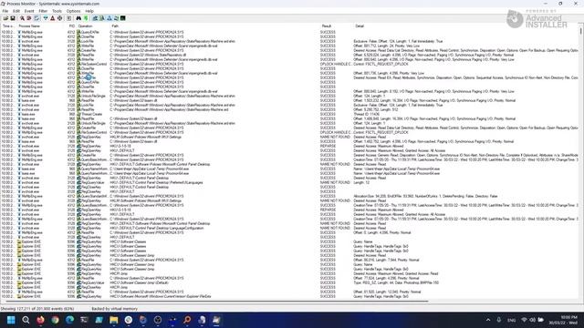Select the Length: 12 detail cell
The height and width of the screenshot is (328, 584).
pos(361,182)
